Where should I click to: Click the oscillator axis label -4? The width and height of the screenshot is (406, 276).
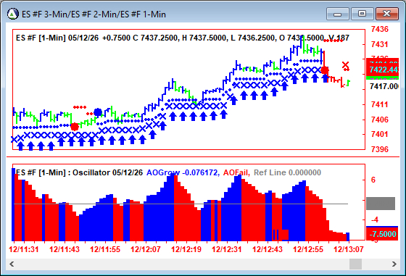[x=374, y=220]
